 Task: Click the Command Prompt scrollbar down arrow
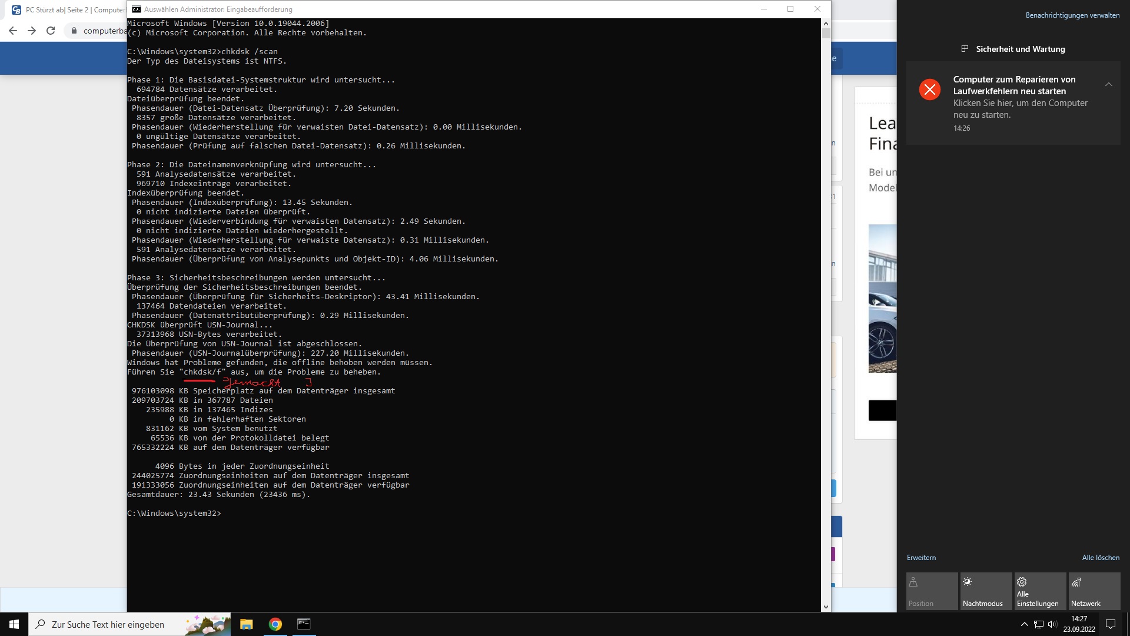click(x=826, y=607)
